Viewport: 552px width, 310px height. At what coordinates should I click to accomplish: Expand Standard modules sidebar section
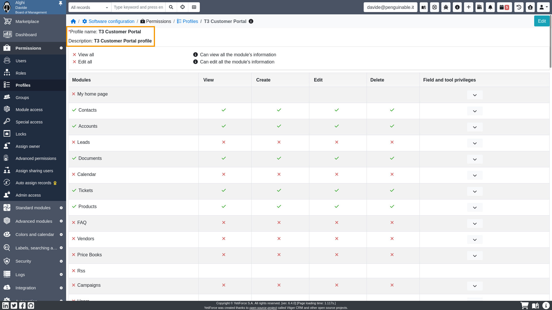(x=33, y=208)
